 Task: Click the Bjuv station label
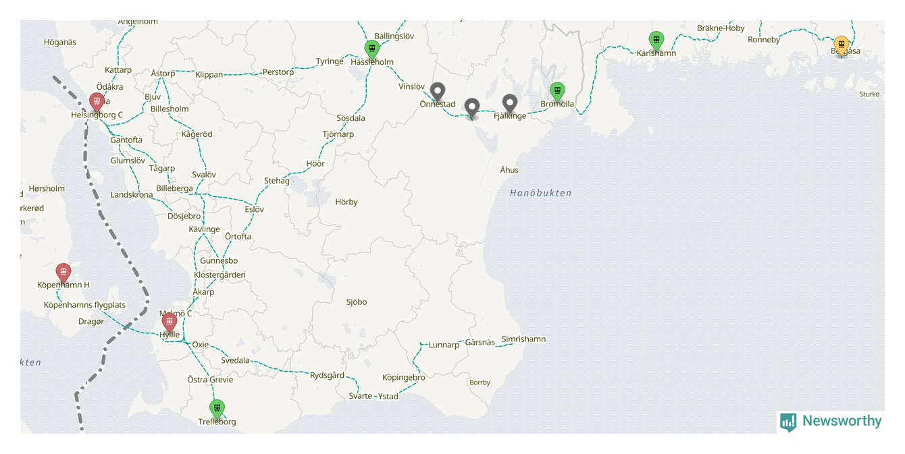153,96
